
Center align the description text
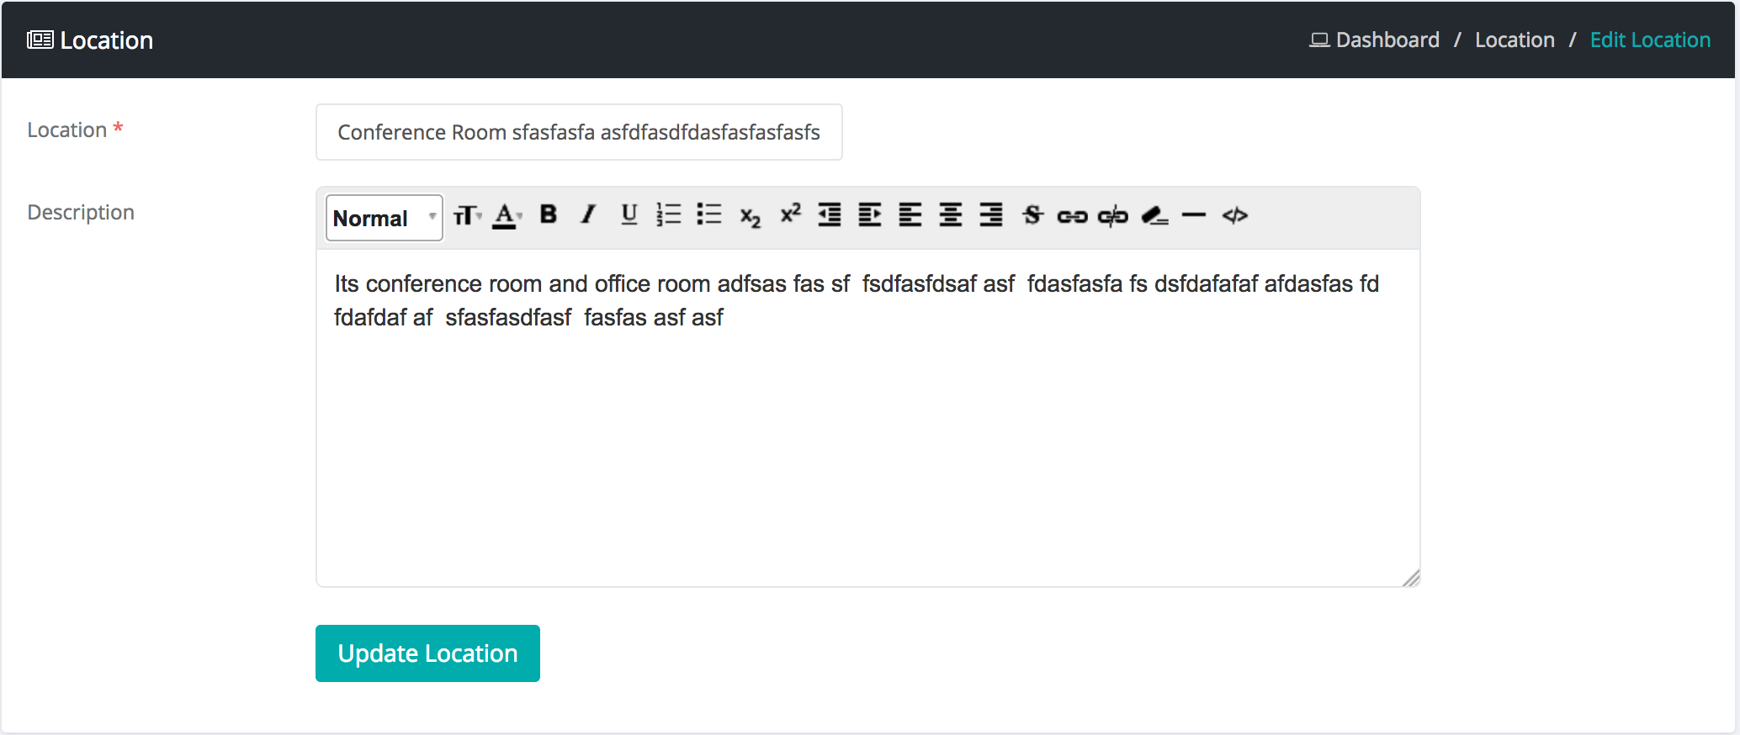click(x=951, y=214)
